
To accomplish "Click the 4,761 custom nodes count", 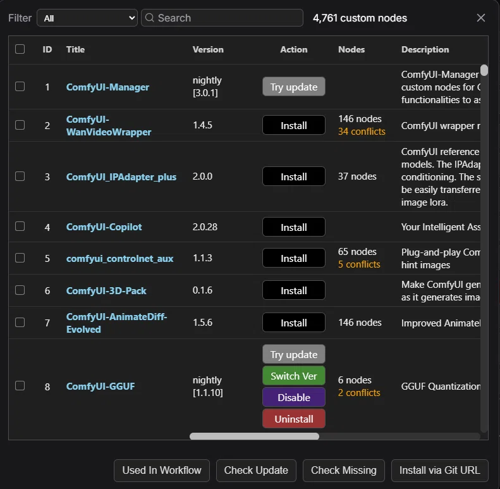I will click(x=360, y=18).
